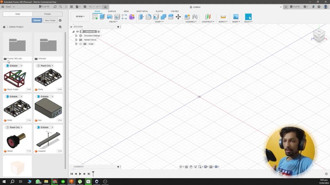
Task: Click timeline Play button
Action: pos(80,174)
